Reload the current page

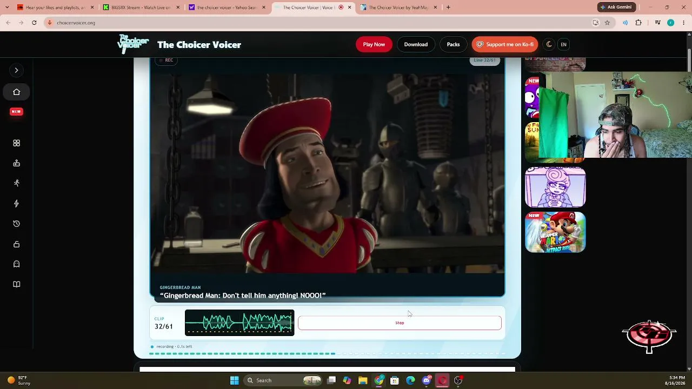pyautogui.click(x=34, y=23)
